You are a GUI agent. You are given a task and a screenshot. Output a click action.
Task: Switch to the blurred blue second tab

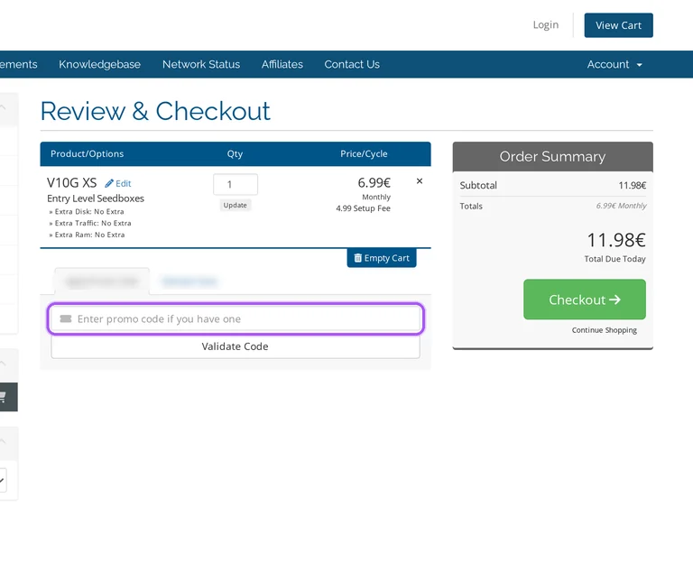(x=189, y=281)
